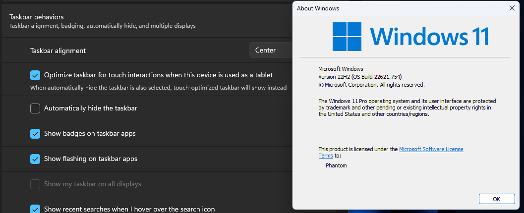Click the Taskbar alignment label
524x213 pixels.
58,51
